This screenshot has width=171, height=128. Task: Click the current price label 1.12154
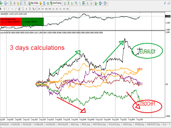click(x=168, y=16)
